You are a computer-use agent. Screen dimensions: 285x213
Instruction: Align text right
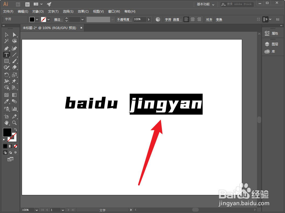[199, 19]
